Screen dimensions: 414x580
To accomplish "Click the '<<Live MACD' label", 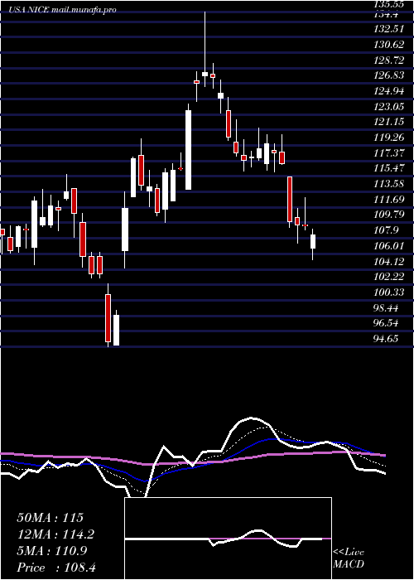I will click(349, 558).
